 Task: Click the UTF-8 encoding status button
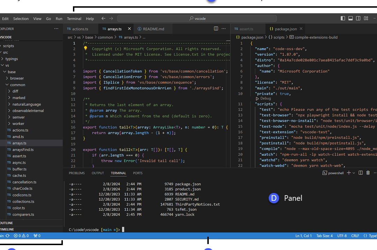coord(342,236)
